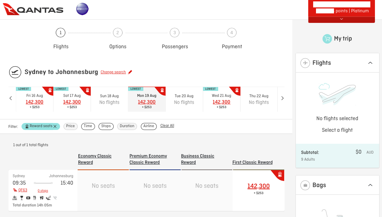Select the Mon 19 Aug date tab

[x=147, y=99]
